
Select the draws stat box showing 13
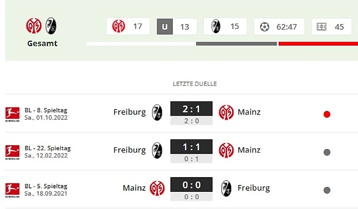click(177, 26)
